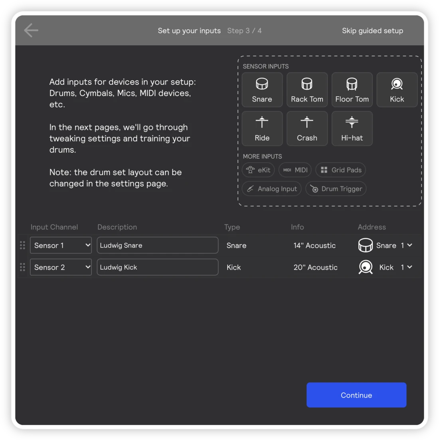Select the 20" Acoustic info text
This screenshot has height=440, width=439.
tap(315, 267)
